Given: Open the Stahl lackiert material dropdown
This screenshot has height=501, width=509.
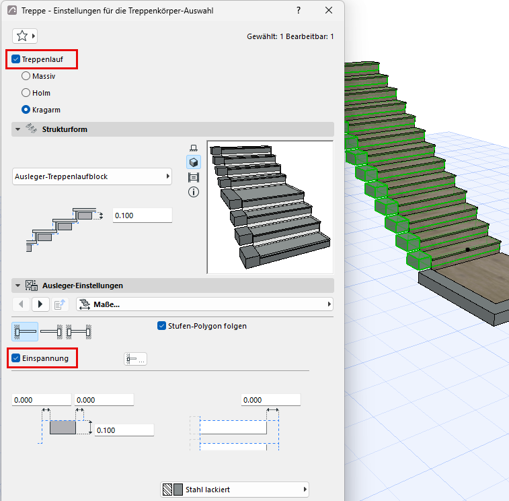Looking at the screenshot, I should pyautogui.click(x=235, y=490).
